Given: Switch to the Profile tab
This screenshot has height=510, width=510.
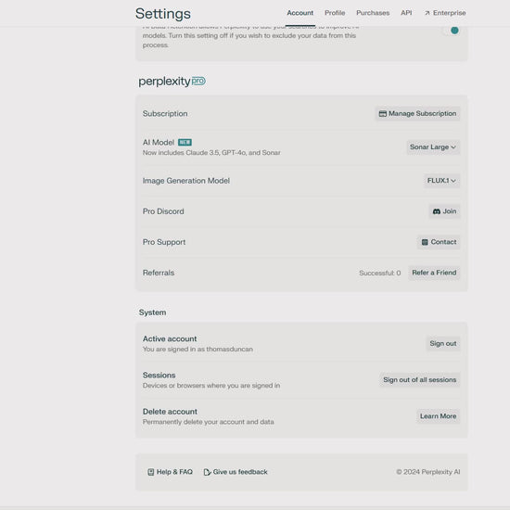Looking at the screenshot, I should tap(335, 13).
